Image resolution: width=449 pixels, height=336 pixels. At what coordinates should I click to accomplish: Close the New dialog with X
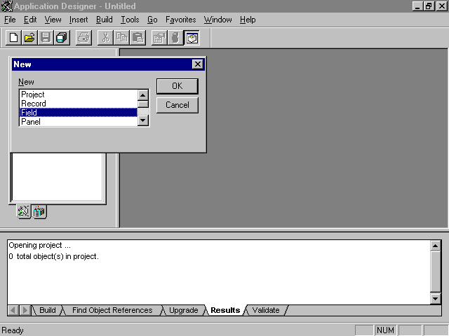(198, 64)
